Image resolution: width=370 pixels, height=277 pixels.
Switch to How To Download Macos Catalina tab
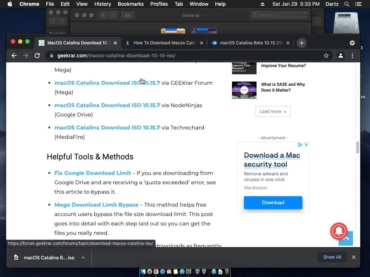pos(164,43)
